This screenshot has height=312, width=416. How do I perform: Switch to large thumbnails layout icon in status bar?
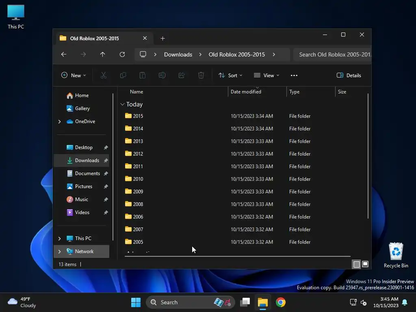[x=365, y=264]
